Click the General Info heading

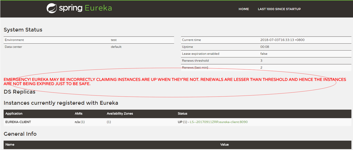(20, 134)
